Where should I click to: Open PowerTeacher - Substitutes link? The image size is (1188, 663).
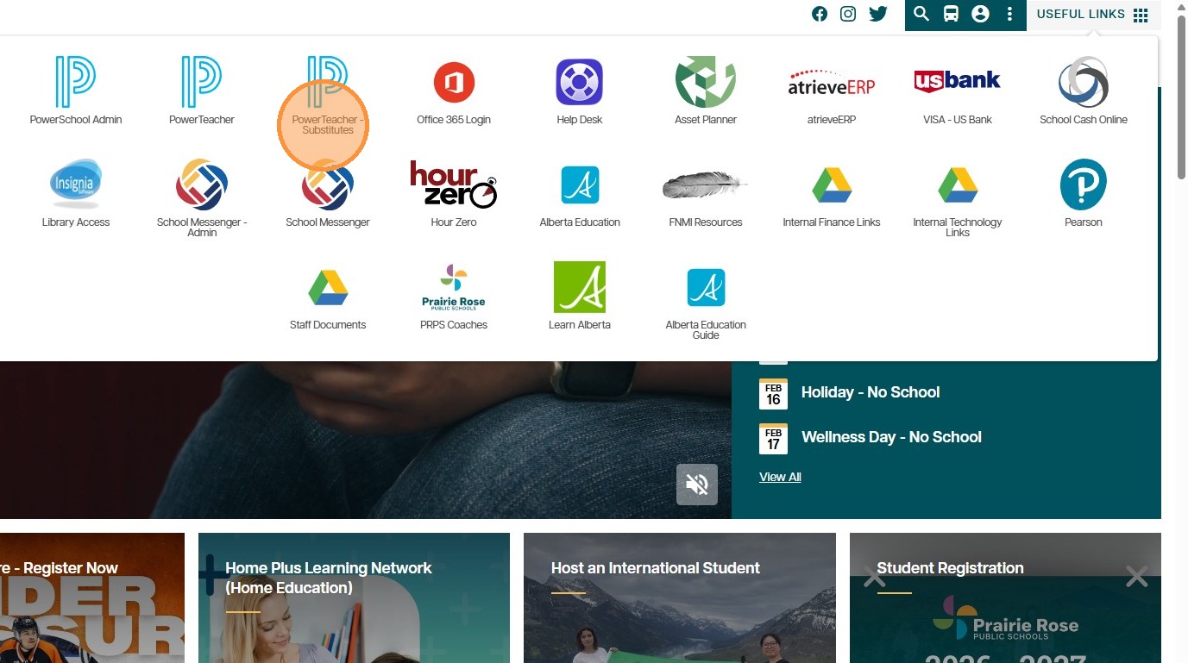click(x=328, y=95)
